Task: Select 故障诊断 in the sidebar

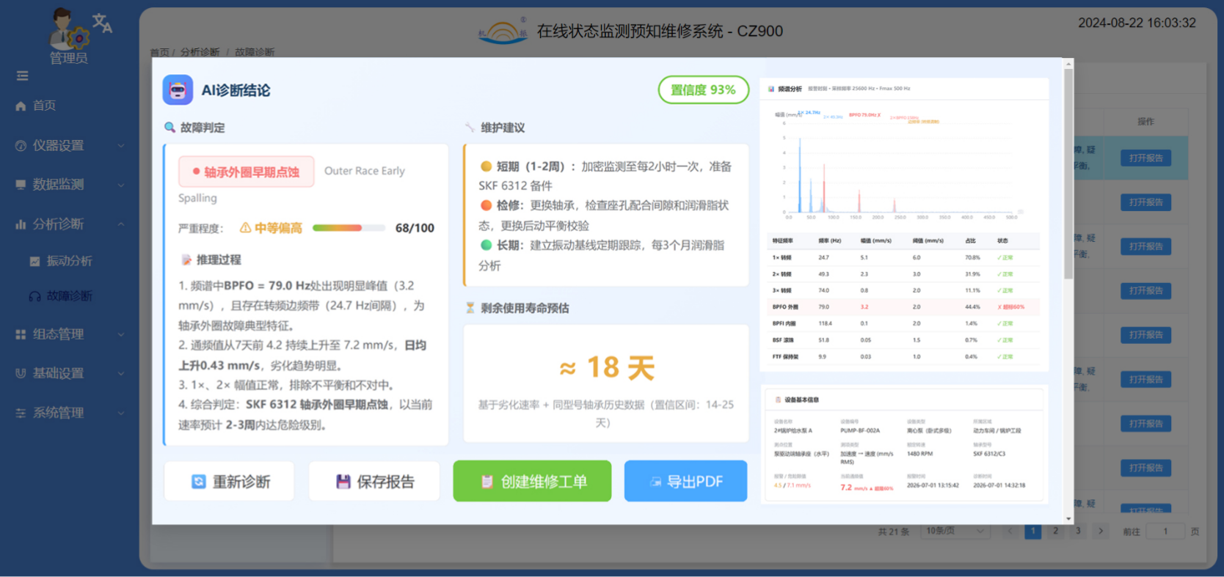Action: [x=70, y=296]
